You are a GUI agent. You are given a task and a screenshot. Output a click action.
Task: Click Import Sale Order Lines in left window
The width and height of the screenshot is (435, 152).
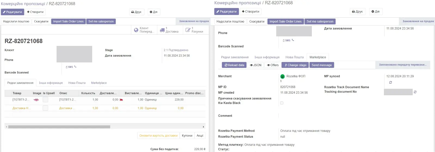click(x=69, y=21)
